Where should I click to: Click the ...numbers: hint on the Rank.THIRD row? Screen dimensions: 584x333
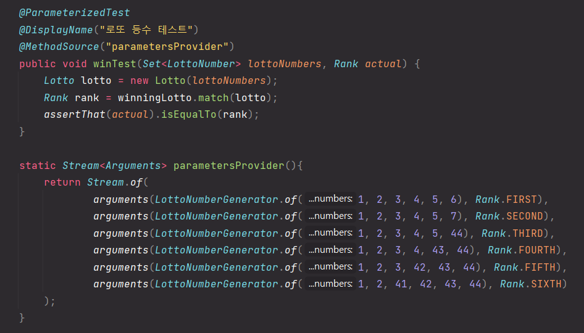pos(330,233)
